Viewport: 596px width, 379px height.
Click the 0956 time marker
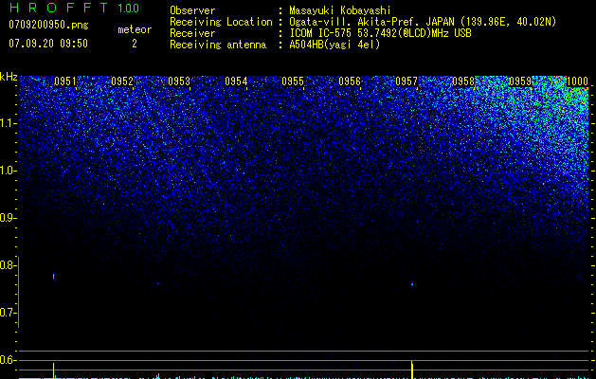pos(350,81)
